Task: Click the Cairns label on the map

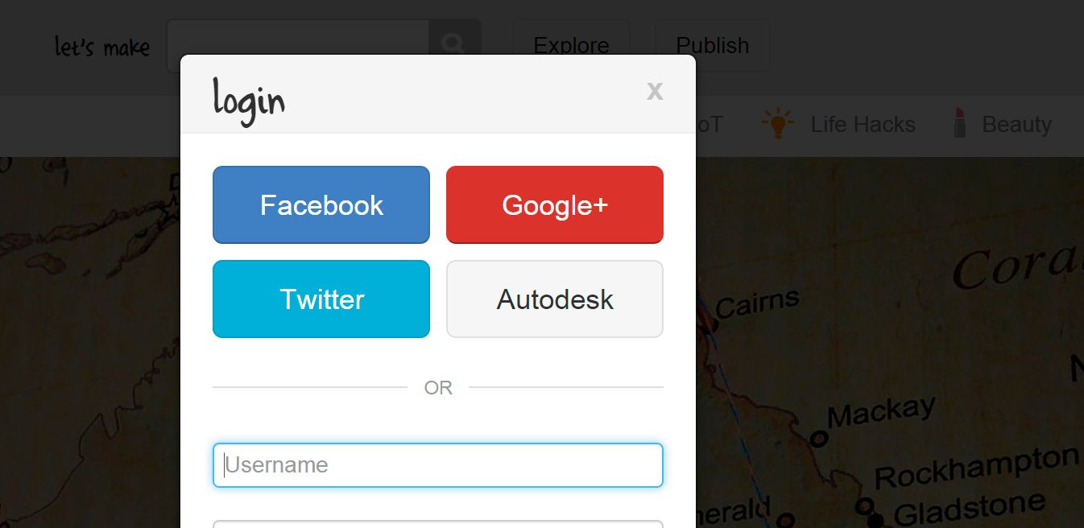Action: coord(756,304)
